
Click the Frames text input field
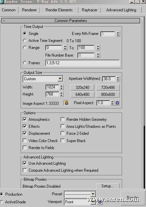pos(82,63)
